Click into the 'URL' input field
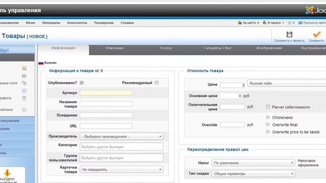This screenshot has height=183, width=326. (x=106, y=126)
